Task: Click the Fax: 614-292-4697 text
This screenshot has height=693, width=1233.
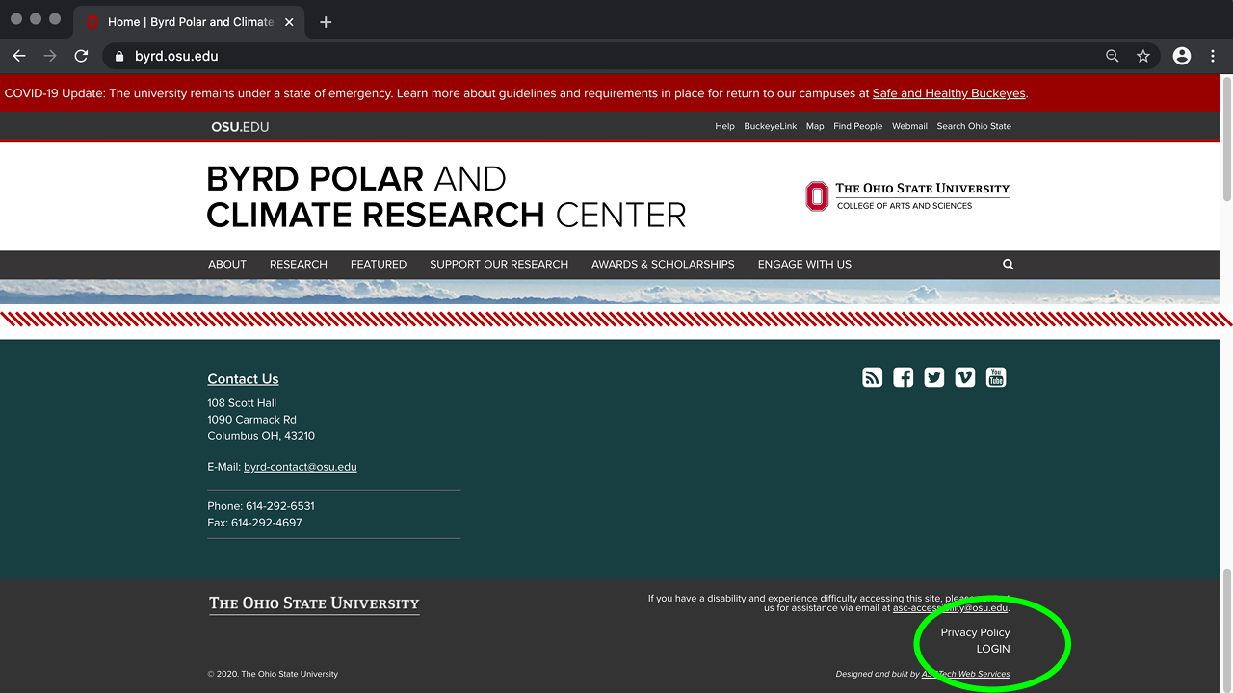Action: 254,523
